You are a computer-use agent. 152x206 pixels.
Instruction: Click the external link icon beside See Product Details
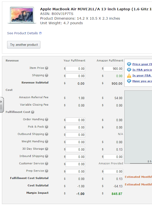click(40, 33)
